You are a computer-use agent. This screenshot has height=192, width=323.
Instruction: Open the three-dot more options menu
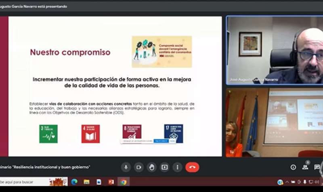(x=177, y=167)
